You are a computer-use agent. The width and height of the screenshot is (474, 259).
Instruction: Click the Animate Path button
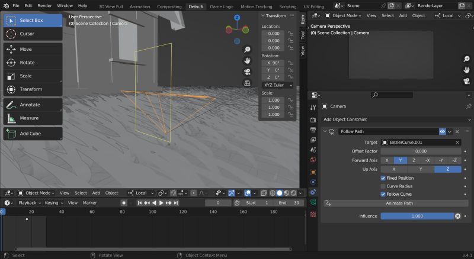[x=396, y=203]
